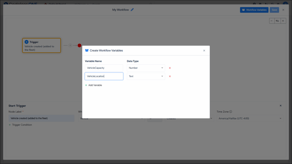Click the VehicleLocation name field
This screenshot has height=164, width=292.
[104, 76]
